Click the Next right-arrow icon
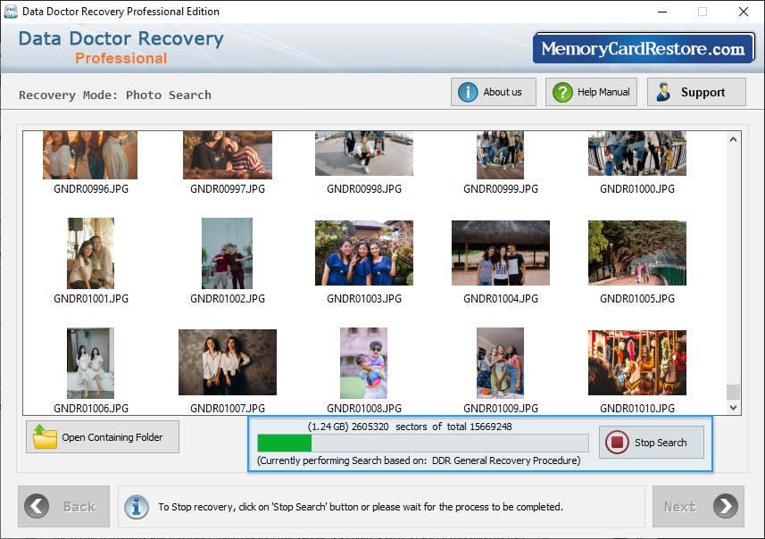 [x=726, y=506]
